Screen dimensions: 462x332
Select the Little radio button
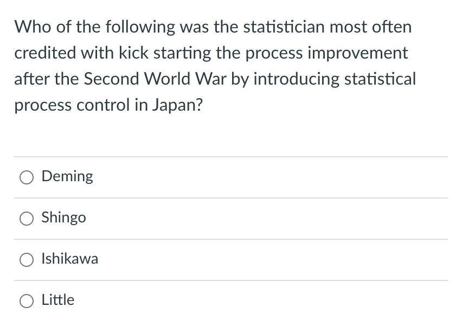click(26, 300)
